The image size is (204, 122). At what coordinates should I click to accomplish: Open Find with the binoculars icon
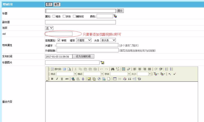[113, 69]
